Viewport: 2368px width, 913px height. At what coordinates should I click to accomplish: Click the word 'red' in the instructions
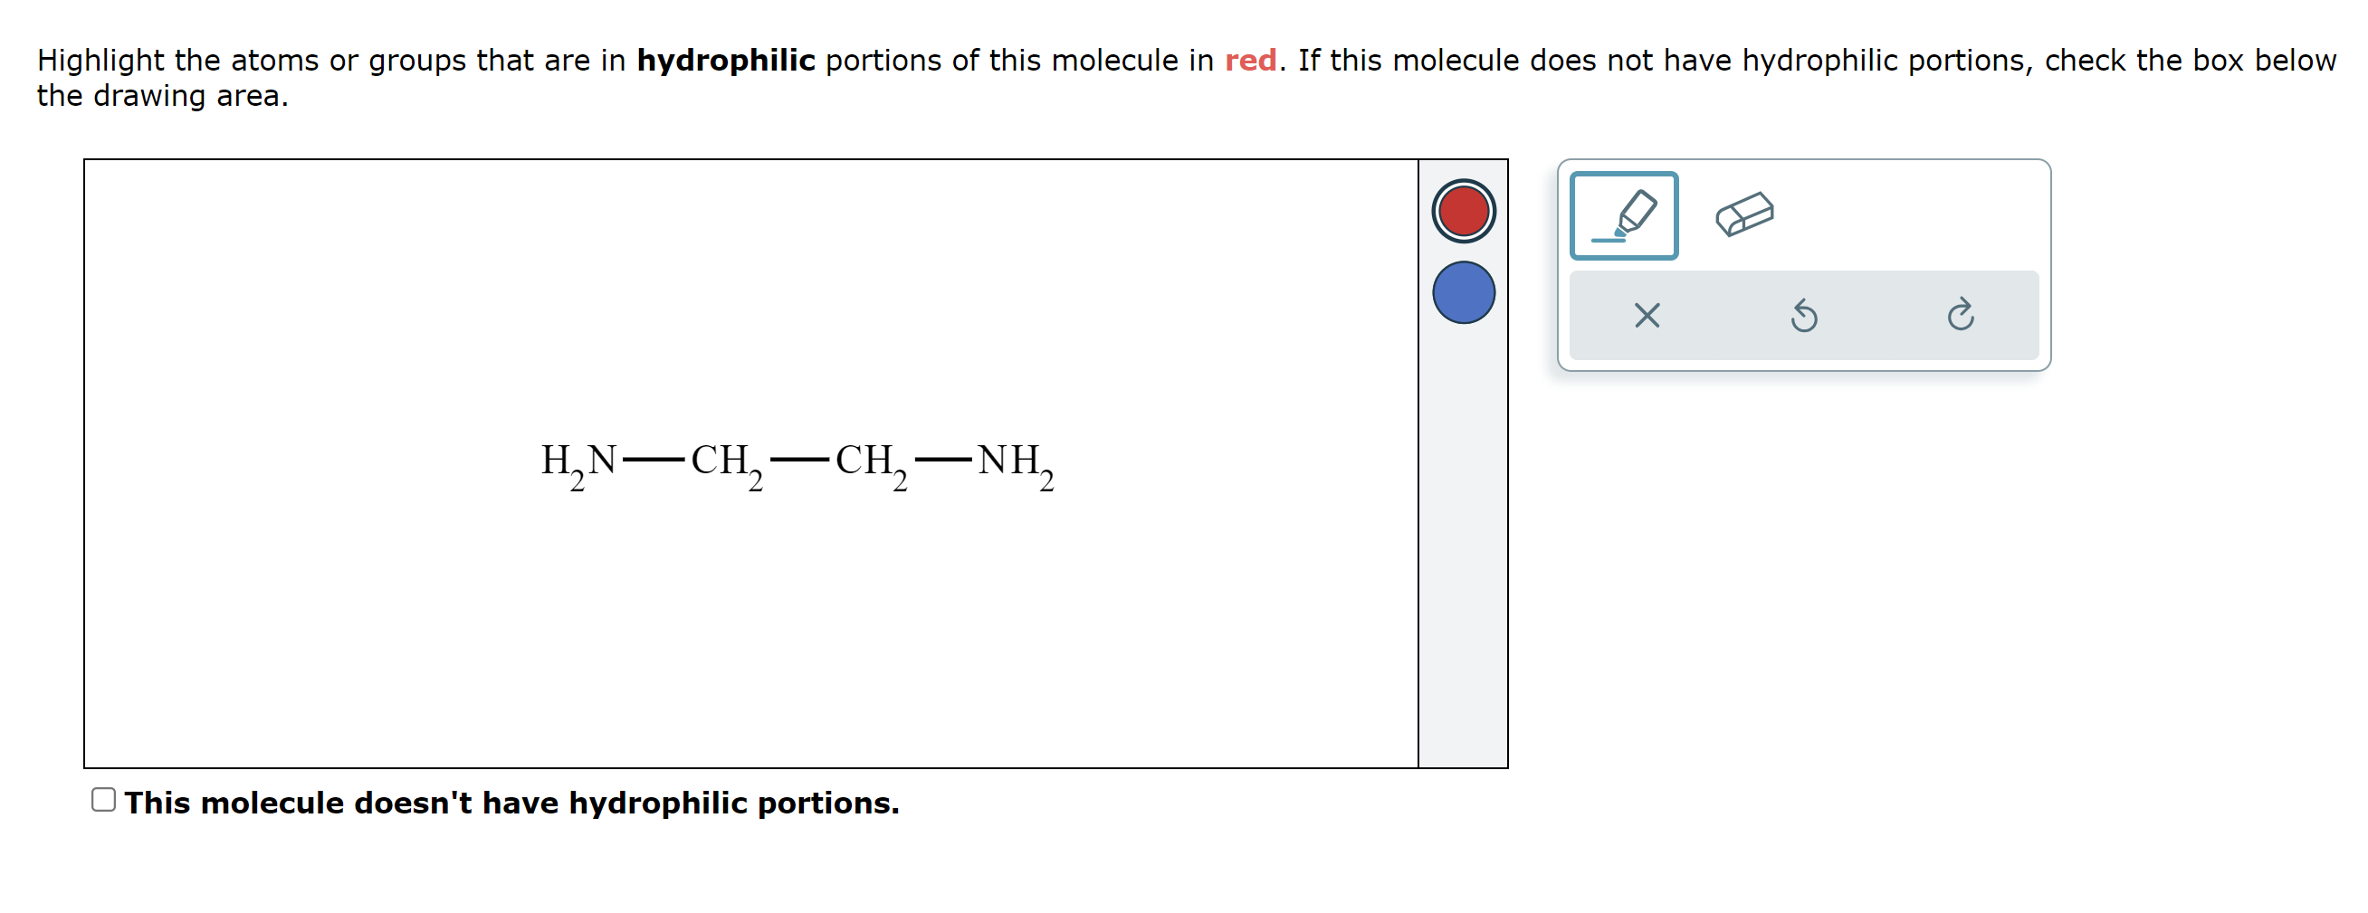pos(1250,60)
